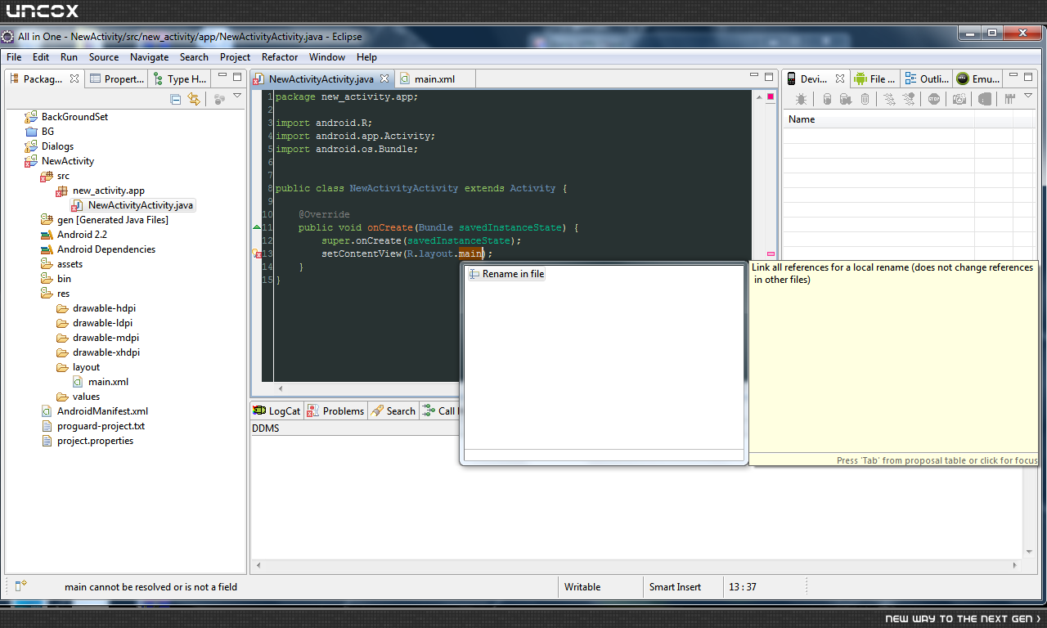Maximize the Package Explorer panel
The height and width of the screenshot is (628, 1047).
click(x=237, y=77)
